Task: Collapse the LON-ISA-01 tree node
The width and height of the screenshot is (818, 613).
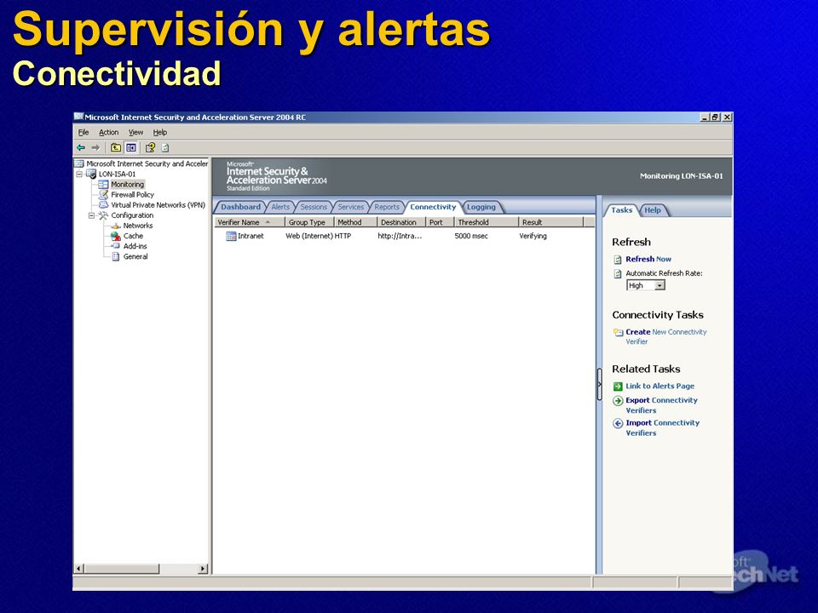Action: pos(79,174)
